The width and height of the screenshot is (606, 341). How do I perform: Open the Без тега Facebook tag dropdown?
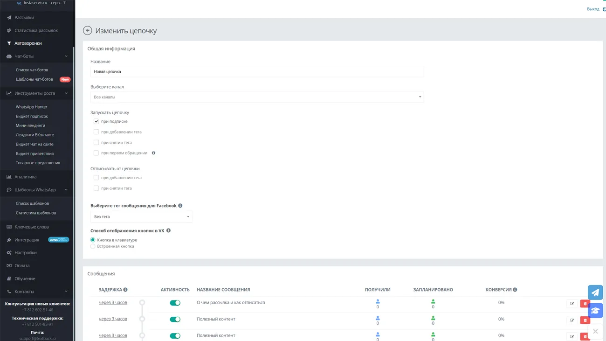click(141, 217)
